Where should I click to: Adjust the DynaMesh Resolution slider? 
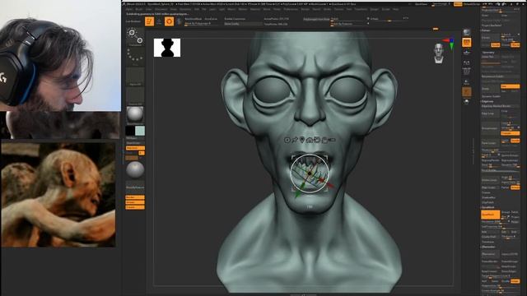(x=496, y=222)
